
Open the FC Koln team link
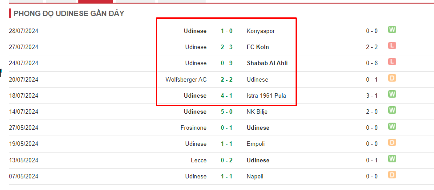pyautogui.click(x=258, y=47)
